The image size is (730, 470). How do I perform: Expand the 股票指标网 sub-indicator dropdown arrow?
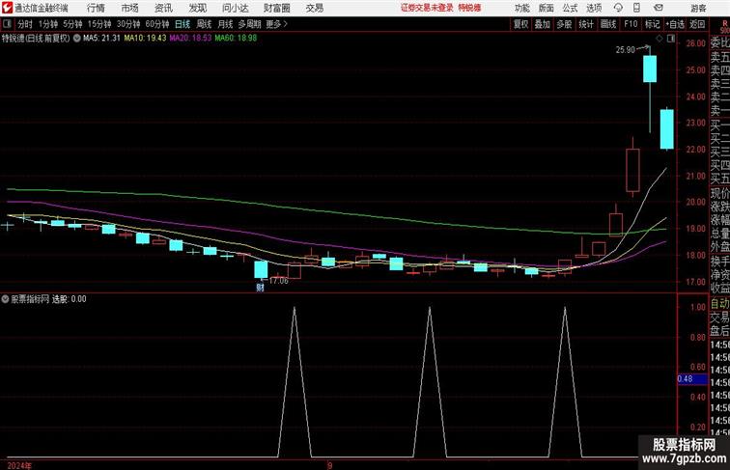(x=5, y=299)
